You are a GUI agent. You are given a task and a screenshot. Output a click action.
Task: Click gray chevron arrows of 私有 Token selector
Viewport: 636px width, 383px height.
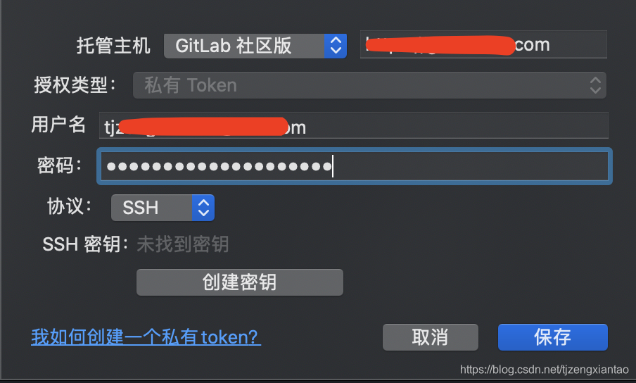(595, 85)
